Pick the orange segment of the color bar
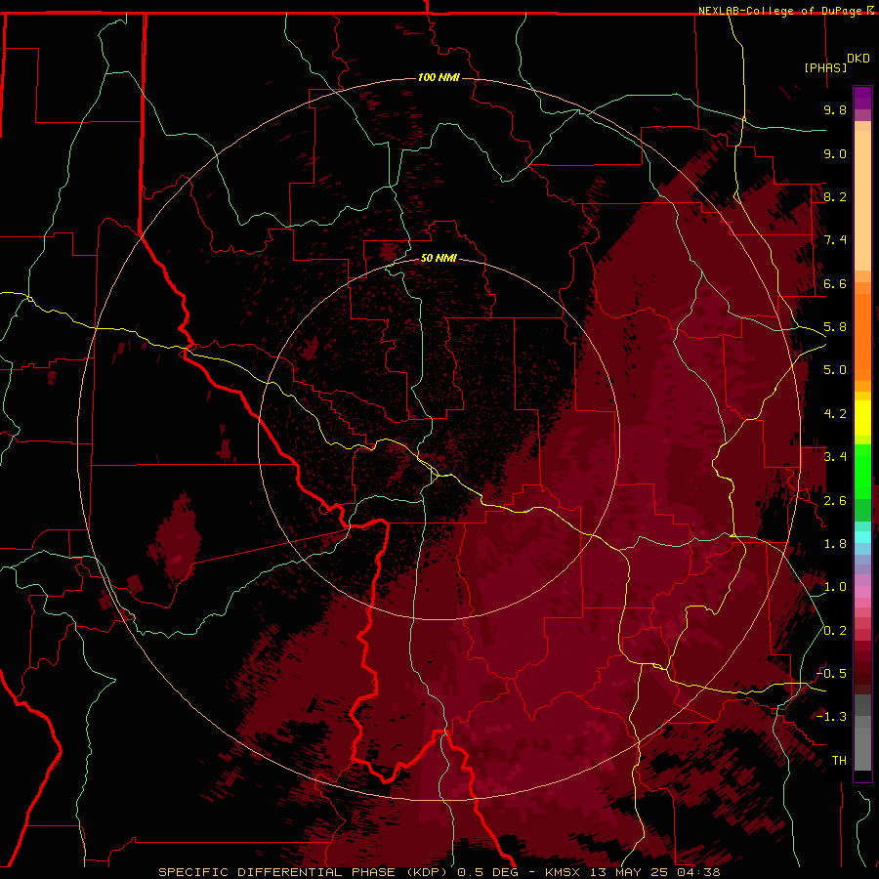 (x=862, y=336)
